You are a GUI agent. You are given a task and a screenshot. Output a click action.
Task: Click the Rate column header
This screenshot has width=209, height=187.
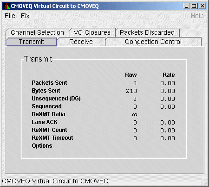point(169,75)
